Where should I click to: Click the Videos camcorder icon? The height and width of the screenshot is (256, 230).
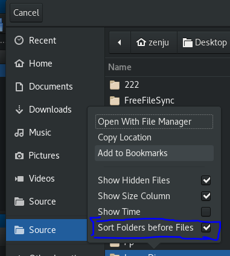(x=19, y=179)
